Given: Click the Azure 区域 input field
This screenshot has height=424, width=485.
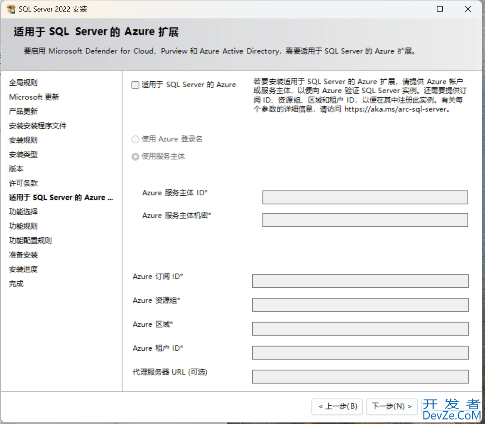Looking at the screenshot, I should click(x=360, y=329).
